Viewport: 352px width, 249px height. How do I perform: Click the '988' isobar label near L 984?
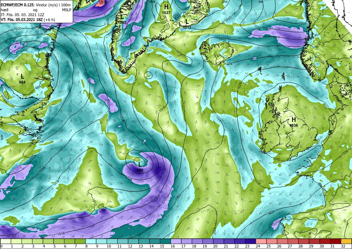click(38, 87)
